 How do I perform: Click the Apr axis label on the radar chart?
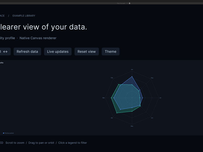(x=112, y=118)
